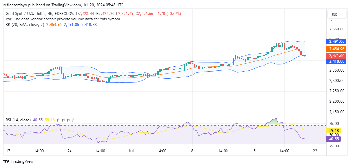Click the 2,418.88 value in BB legend

(89, 25)
